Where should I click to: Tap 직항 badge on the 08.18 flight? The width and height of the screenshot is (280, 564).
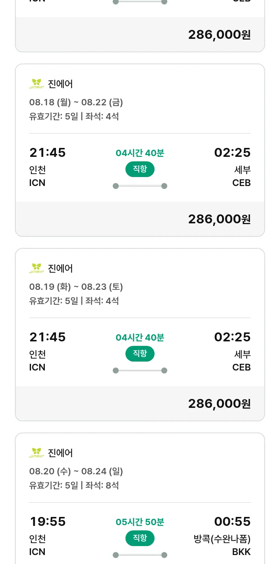tap(140, 169)
